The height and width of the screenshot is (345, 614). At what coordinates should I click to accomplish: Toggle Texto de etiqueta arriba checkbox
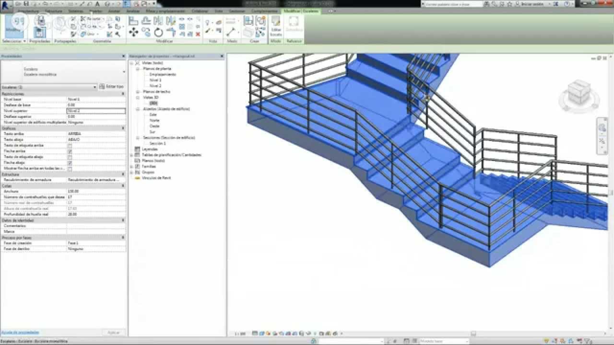70,146
